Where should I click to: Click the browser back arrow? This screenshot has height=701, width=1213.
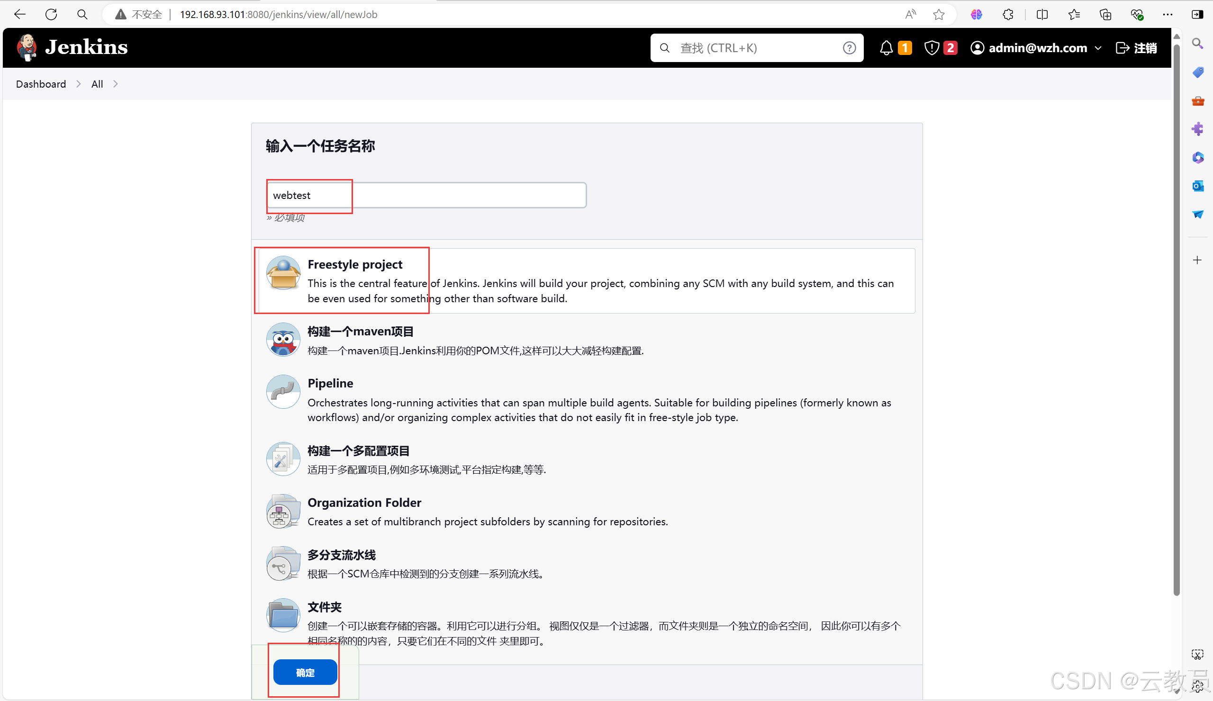[x=20, y=14]
